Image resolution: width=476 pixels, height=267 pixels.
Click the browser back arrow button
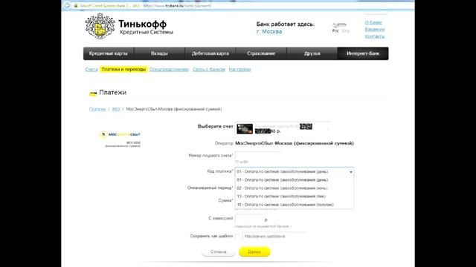[x=67, y=6]
